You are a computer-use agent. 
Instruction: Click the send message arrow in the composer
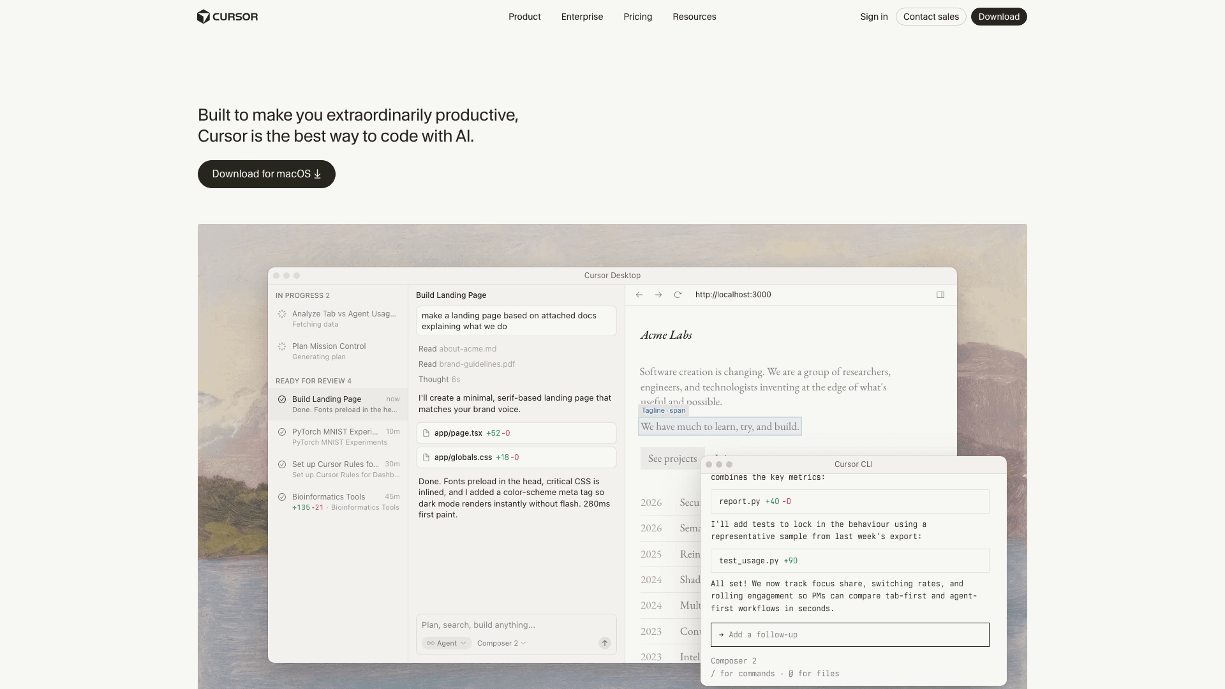(604, 643)
